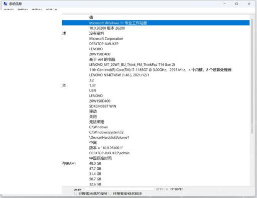
Task: Open the 编辑 menu
Action: coord(23,9)
